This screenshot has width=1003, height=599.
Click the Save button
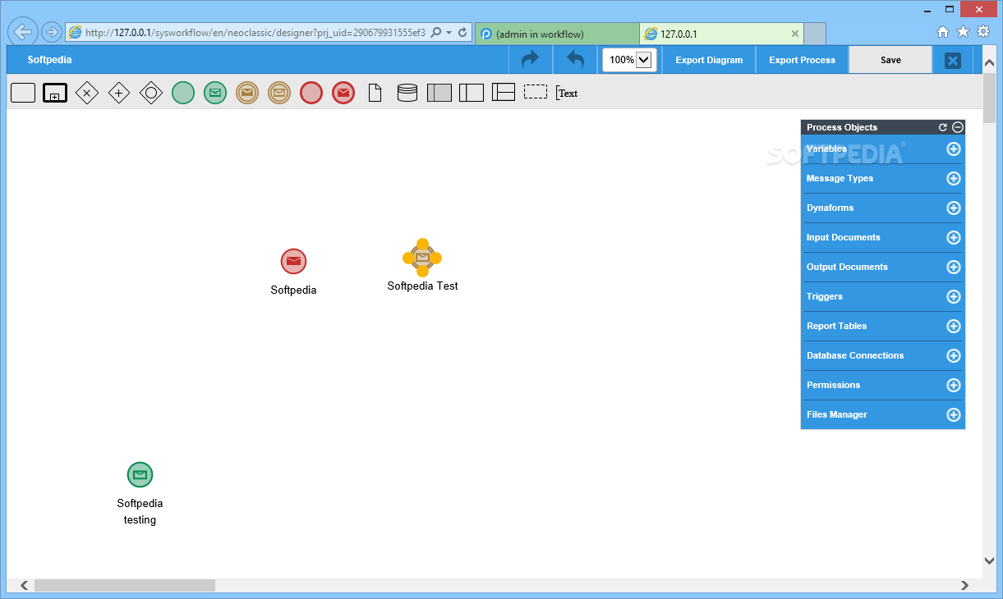890,60
